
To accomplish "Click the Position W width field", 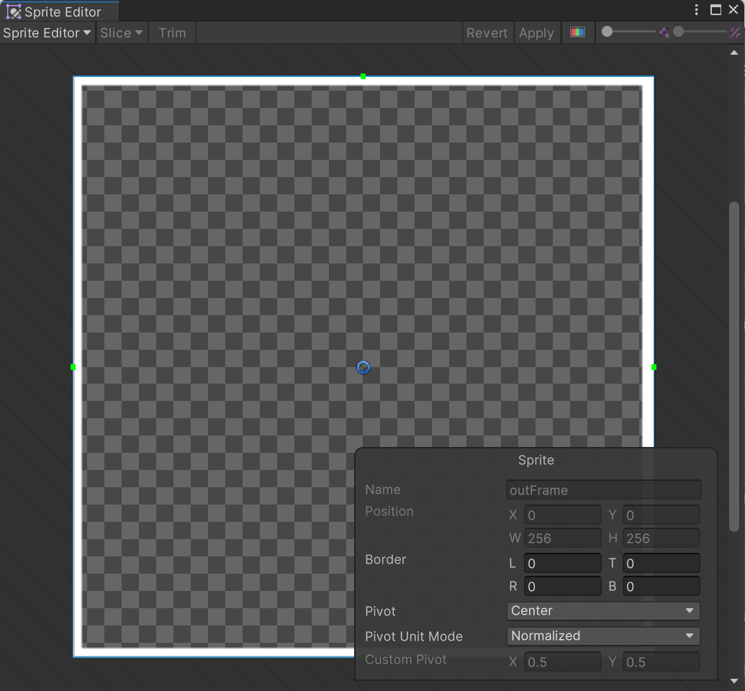I will (563, 538).
